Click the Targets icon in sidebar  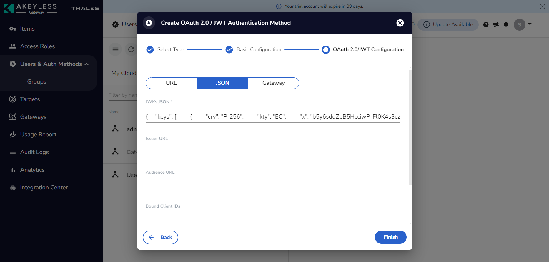coord(13,99)
